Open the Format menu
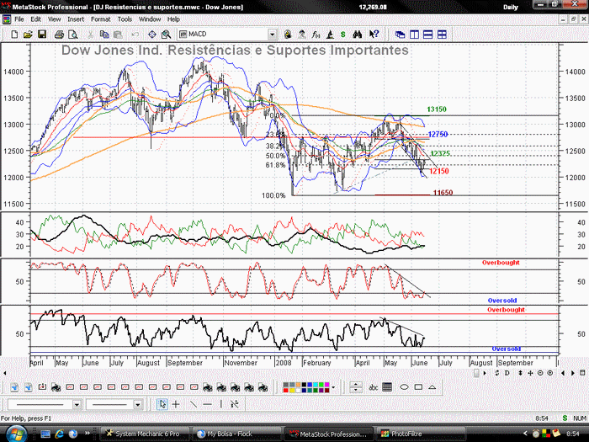This screenshot has height=442, width=589. pyautogui.click(x=101, y=19)
